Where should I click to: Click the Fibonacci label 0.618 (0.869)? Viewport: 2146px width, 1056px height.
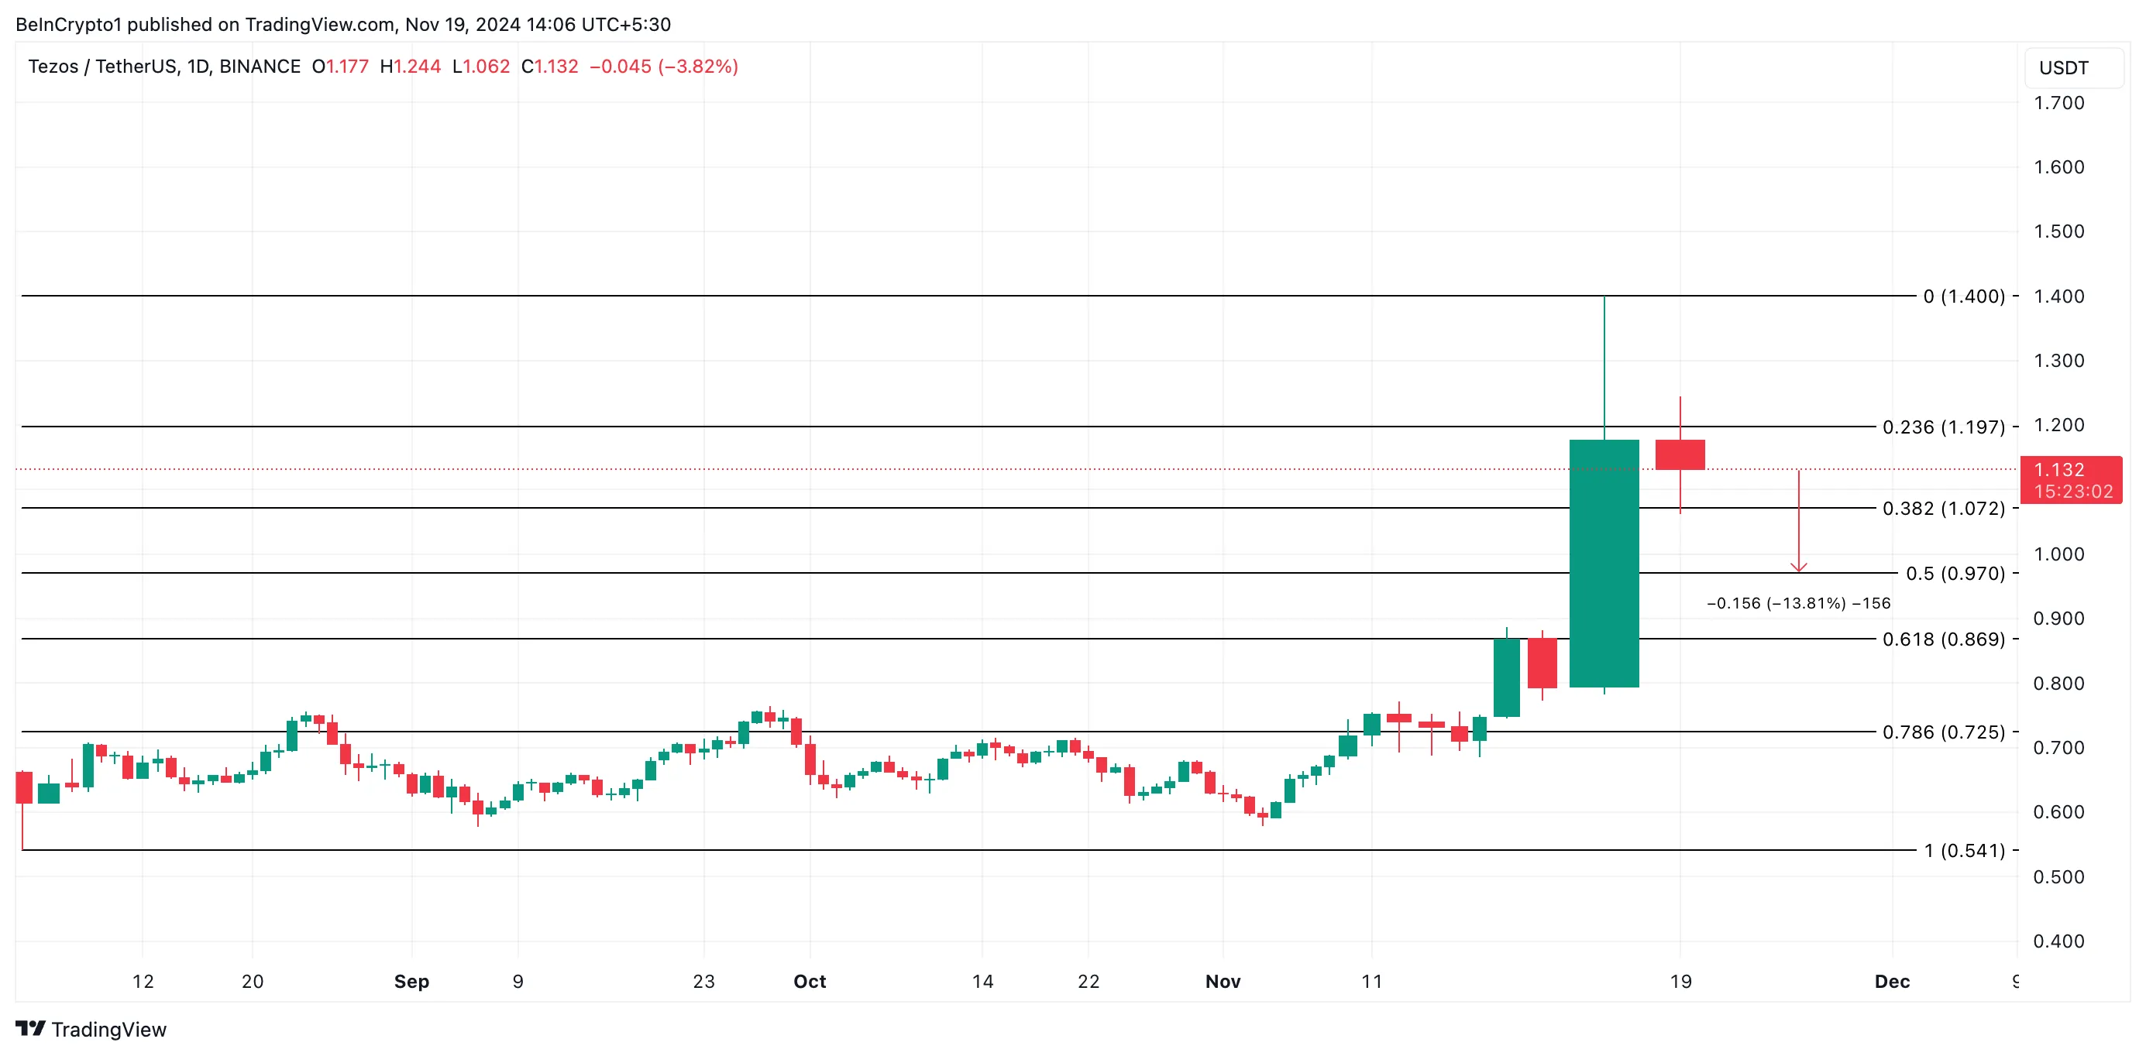1944,639
